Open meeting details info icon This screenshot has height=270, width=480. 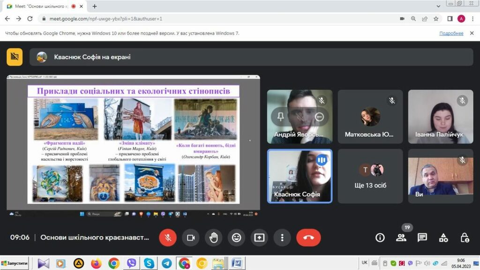(380, 238)
